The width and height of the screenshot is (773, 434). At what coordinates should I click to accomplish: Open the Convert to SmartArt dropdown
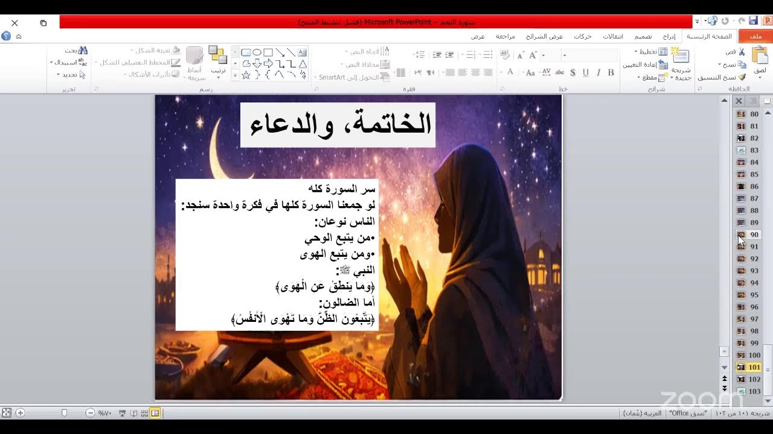pos(352,77)
